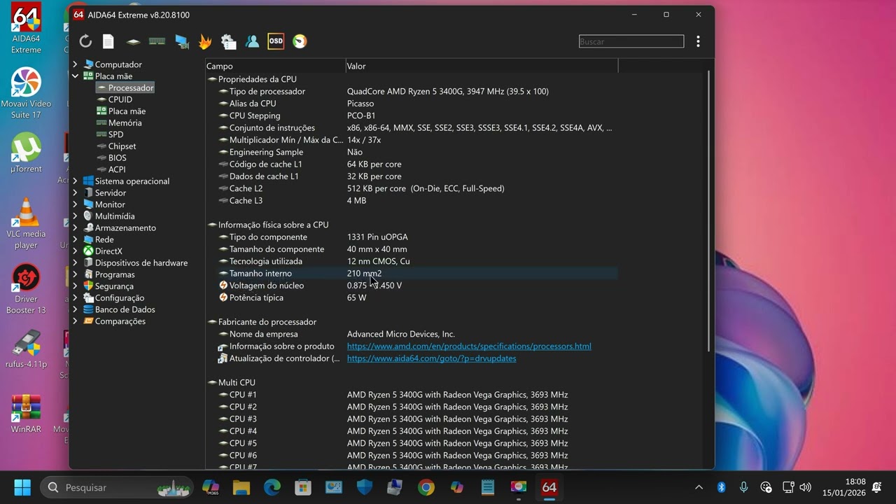Select CPUID in the tree
The height and width of the screenshot is (504, 896).
(120, 99)
